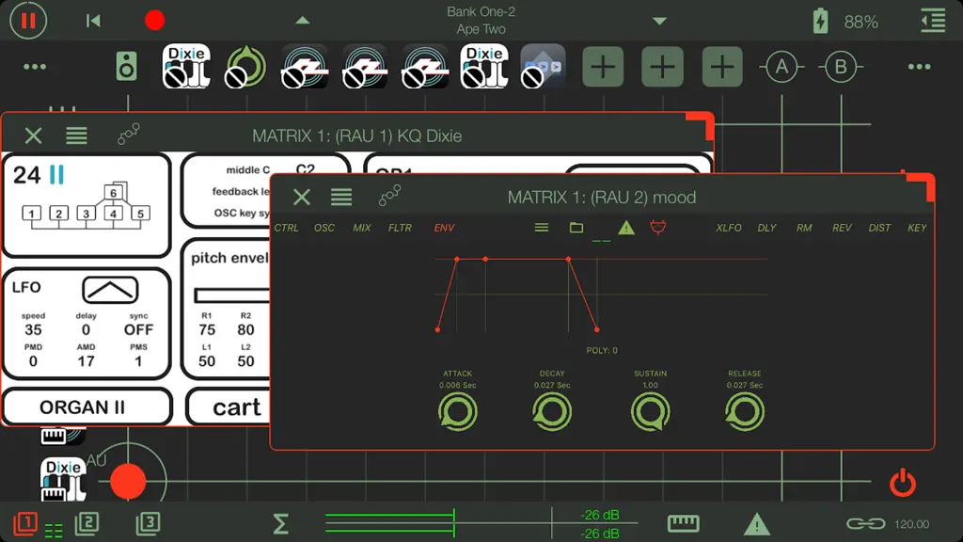This screenshot has height=542, width=963.
Task: Open the folder preset icon in mood panel
Action: 576,228
